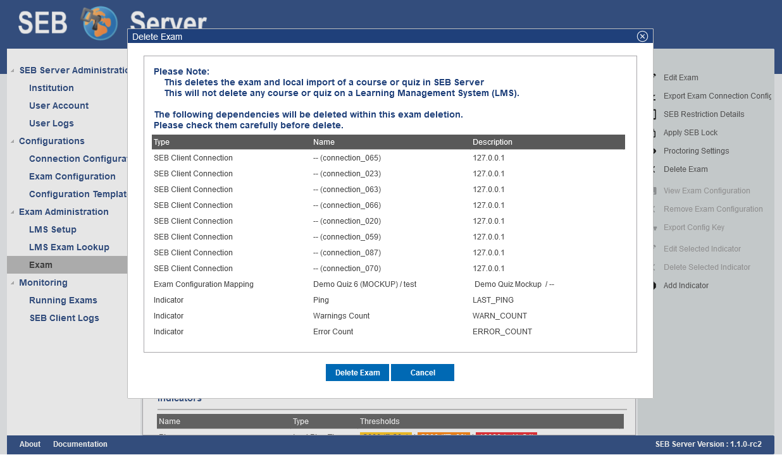Collapse the Configurations section arrow
782x455 pixels.
(13, 142)
